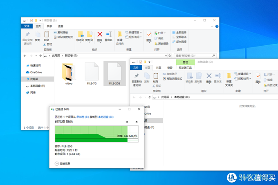Switch to Share (共享) tab in E: window

49,26
